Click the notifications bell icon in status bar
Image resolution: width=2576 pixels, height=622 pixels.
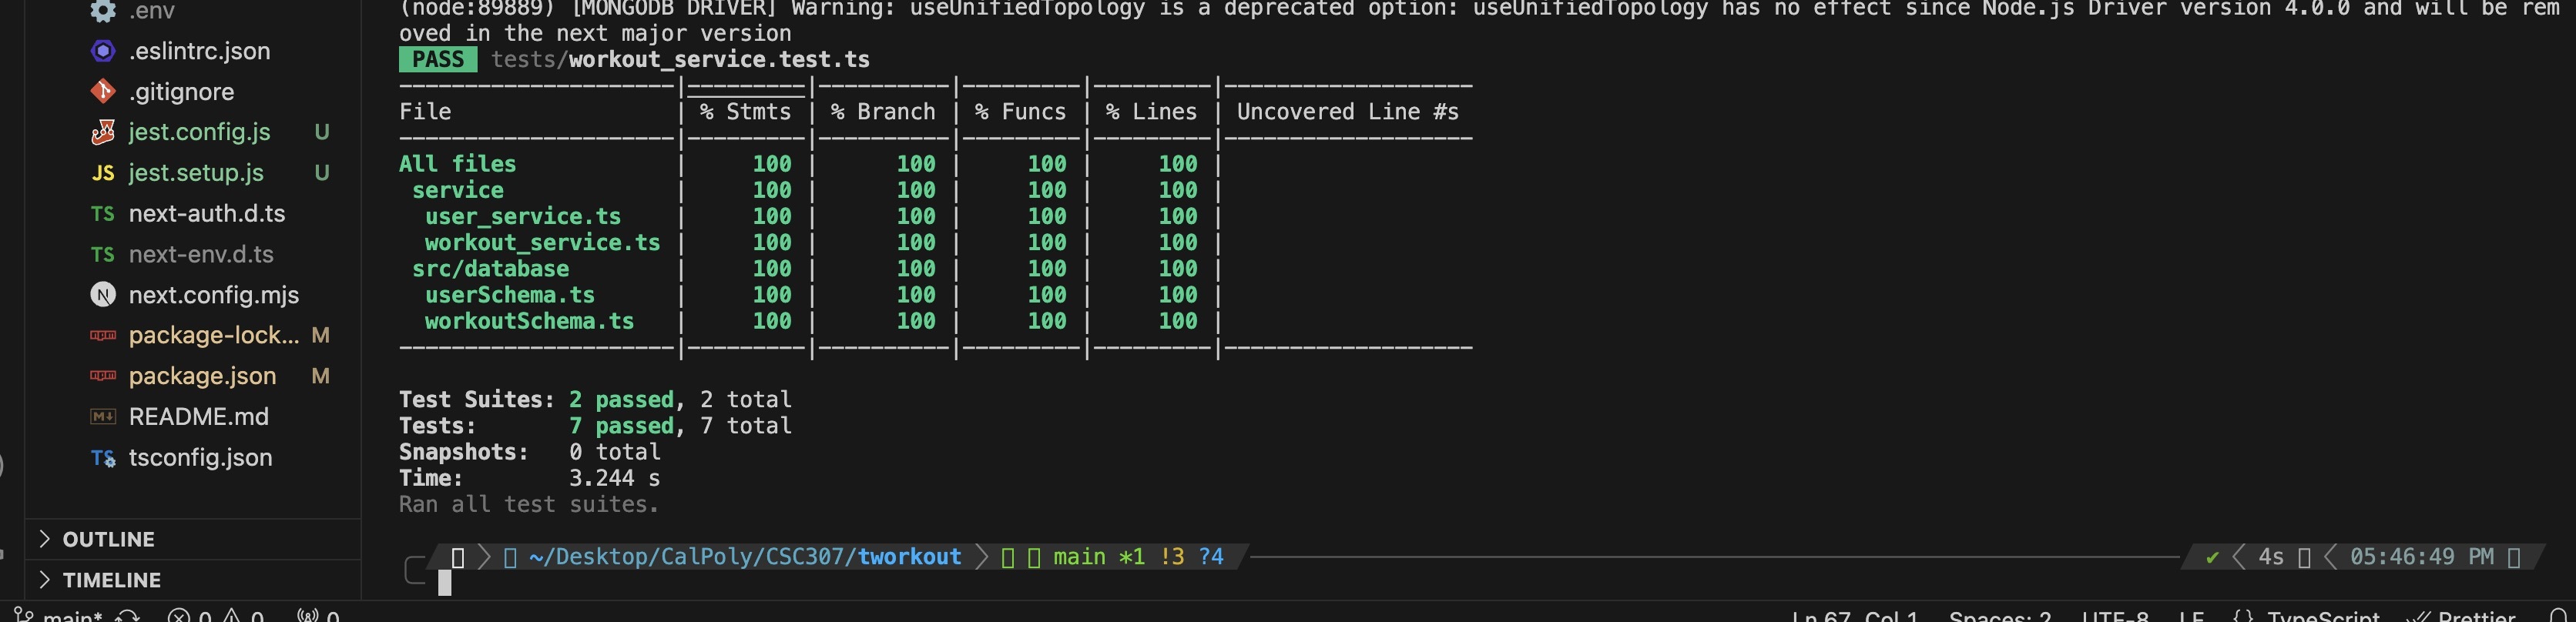[2558, 615]
